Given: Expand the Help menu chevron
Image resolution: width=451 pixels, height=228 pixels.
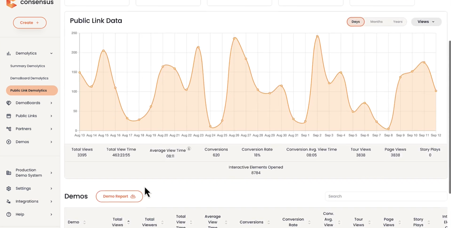Looking at the screenshot, I should pos(51,214).
